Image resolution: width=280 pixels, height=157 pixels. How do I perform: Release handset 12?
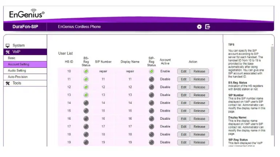[199, 87]
